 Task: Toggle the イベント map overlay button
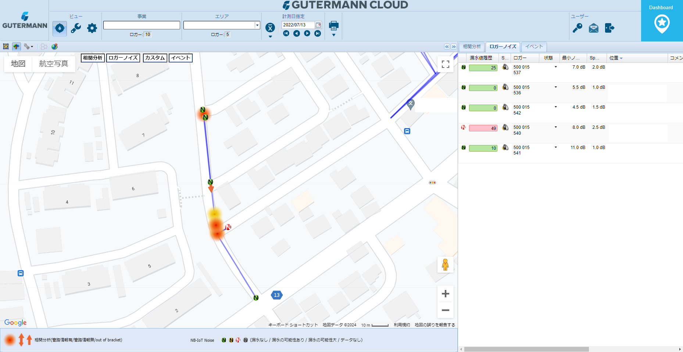pos(180,58)
